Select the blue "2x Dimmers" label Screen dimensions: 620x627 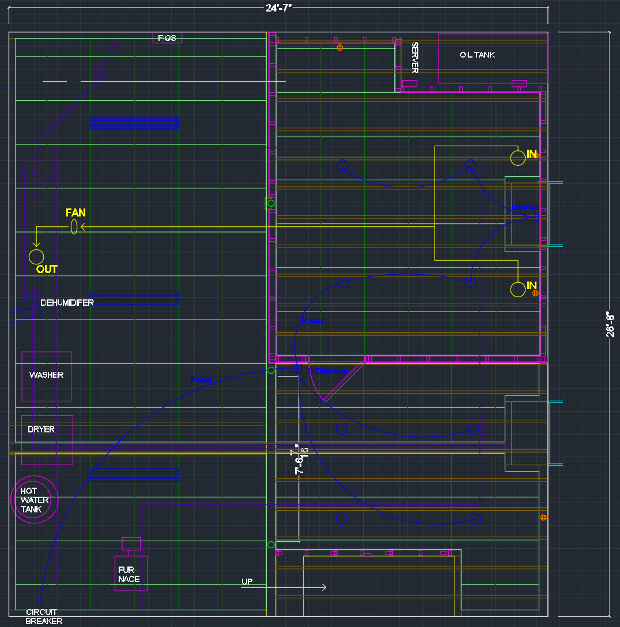(x=326, y=371)
